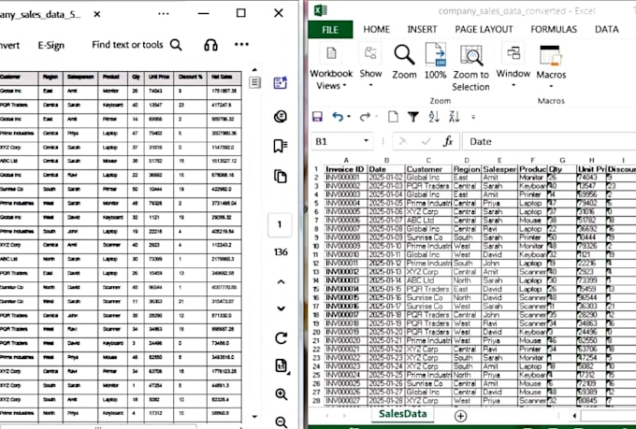Viewport: 636px width, 429px height.
Task: Click the Redo arrow in Excel
Action: point(365,117)
